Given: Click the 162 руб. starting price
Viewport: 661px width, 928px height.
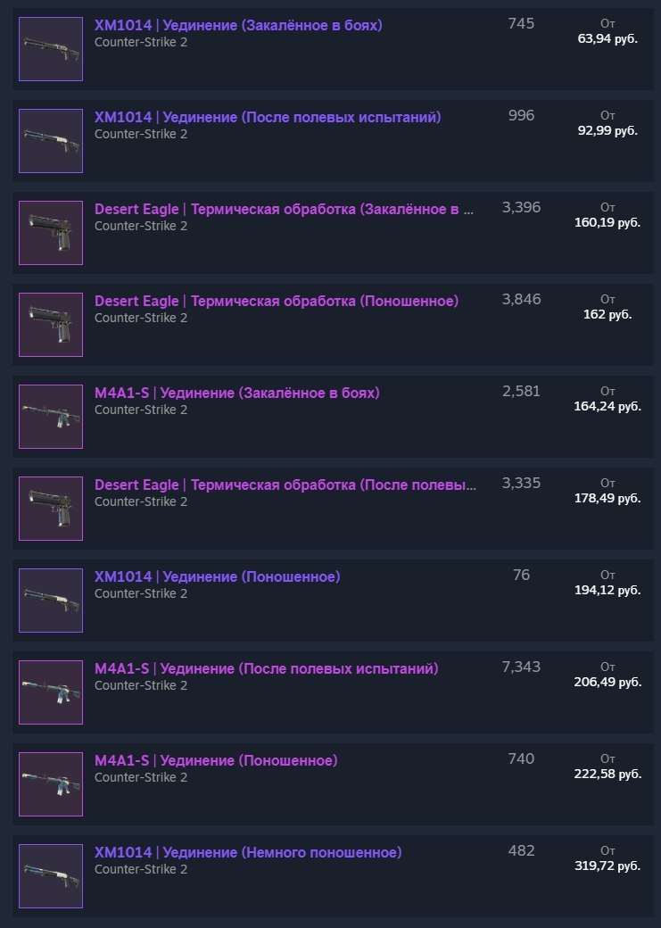Looking at the screenshot, I should coord(607,314).
